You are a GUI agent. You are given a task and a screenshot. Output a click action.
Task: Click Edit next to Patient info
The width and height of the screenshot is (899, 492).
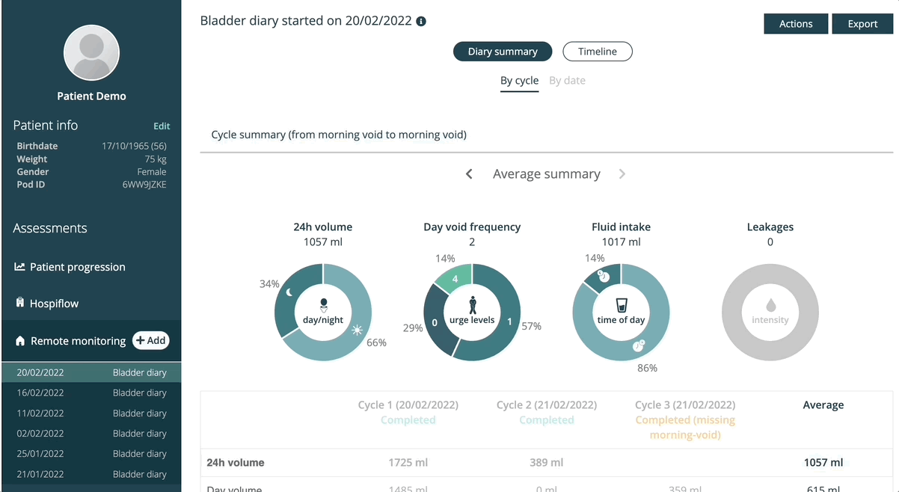pos(162,126)
